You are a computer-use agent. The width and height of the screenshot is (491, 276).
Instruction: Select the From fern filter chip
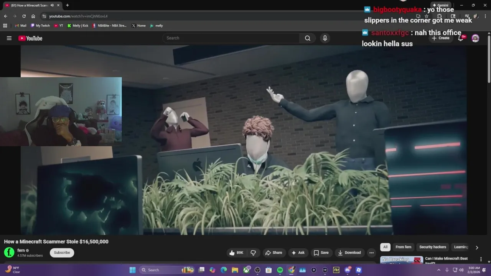point(403,247)
